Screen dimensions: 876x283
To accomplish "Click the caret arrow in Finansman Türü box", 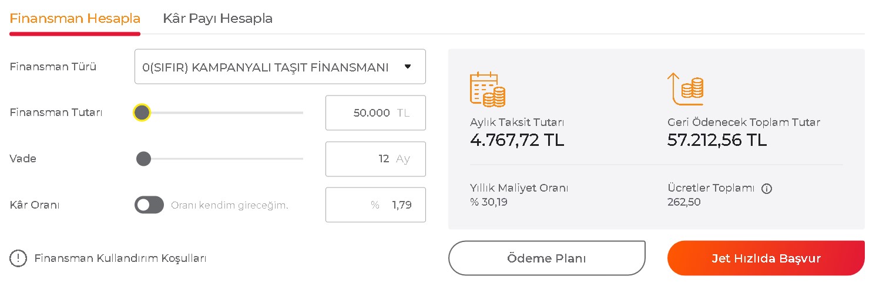I will (408, 67).
